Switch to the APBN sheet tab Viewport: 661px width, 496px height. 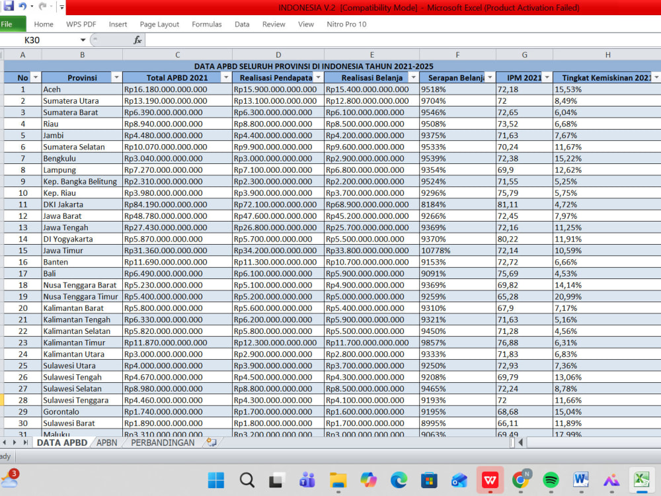click(106, 442)
